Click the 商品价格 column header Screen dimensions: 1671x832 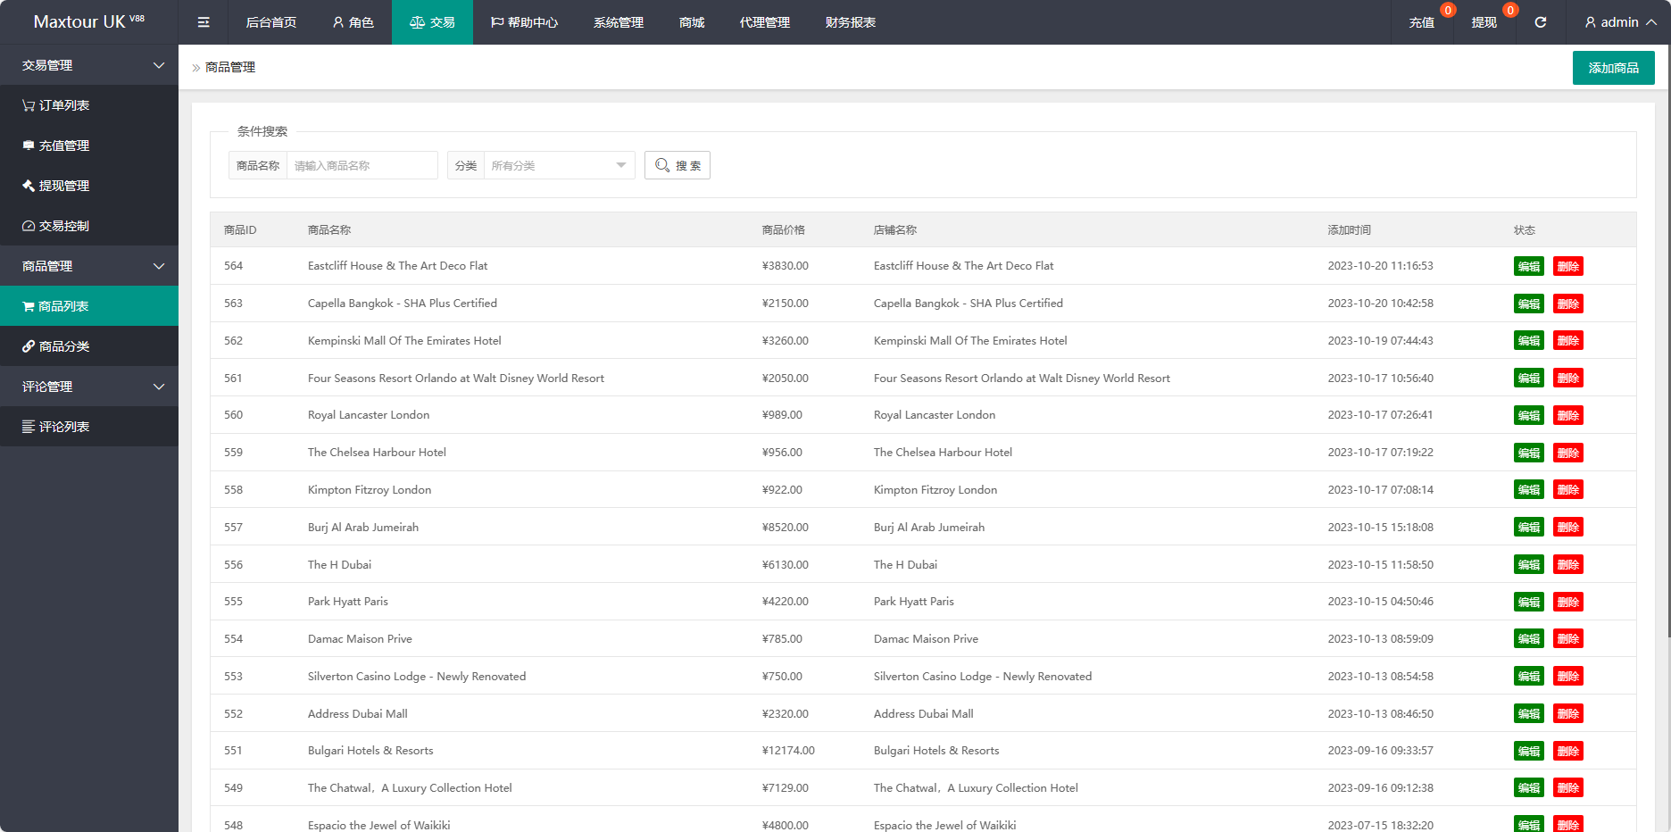784,230
